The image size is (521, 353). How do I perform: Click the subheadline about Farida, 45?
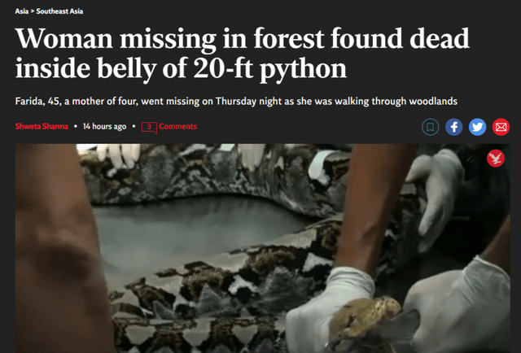[236, 102]
